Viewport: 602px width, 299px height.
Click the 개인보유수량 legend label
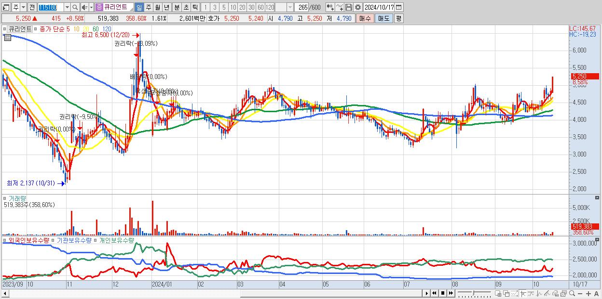(x=116, y=240)
